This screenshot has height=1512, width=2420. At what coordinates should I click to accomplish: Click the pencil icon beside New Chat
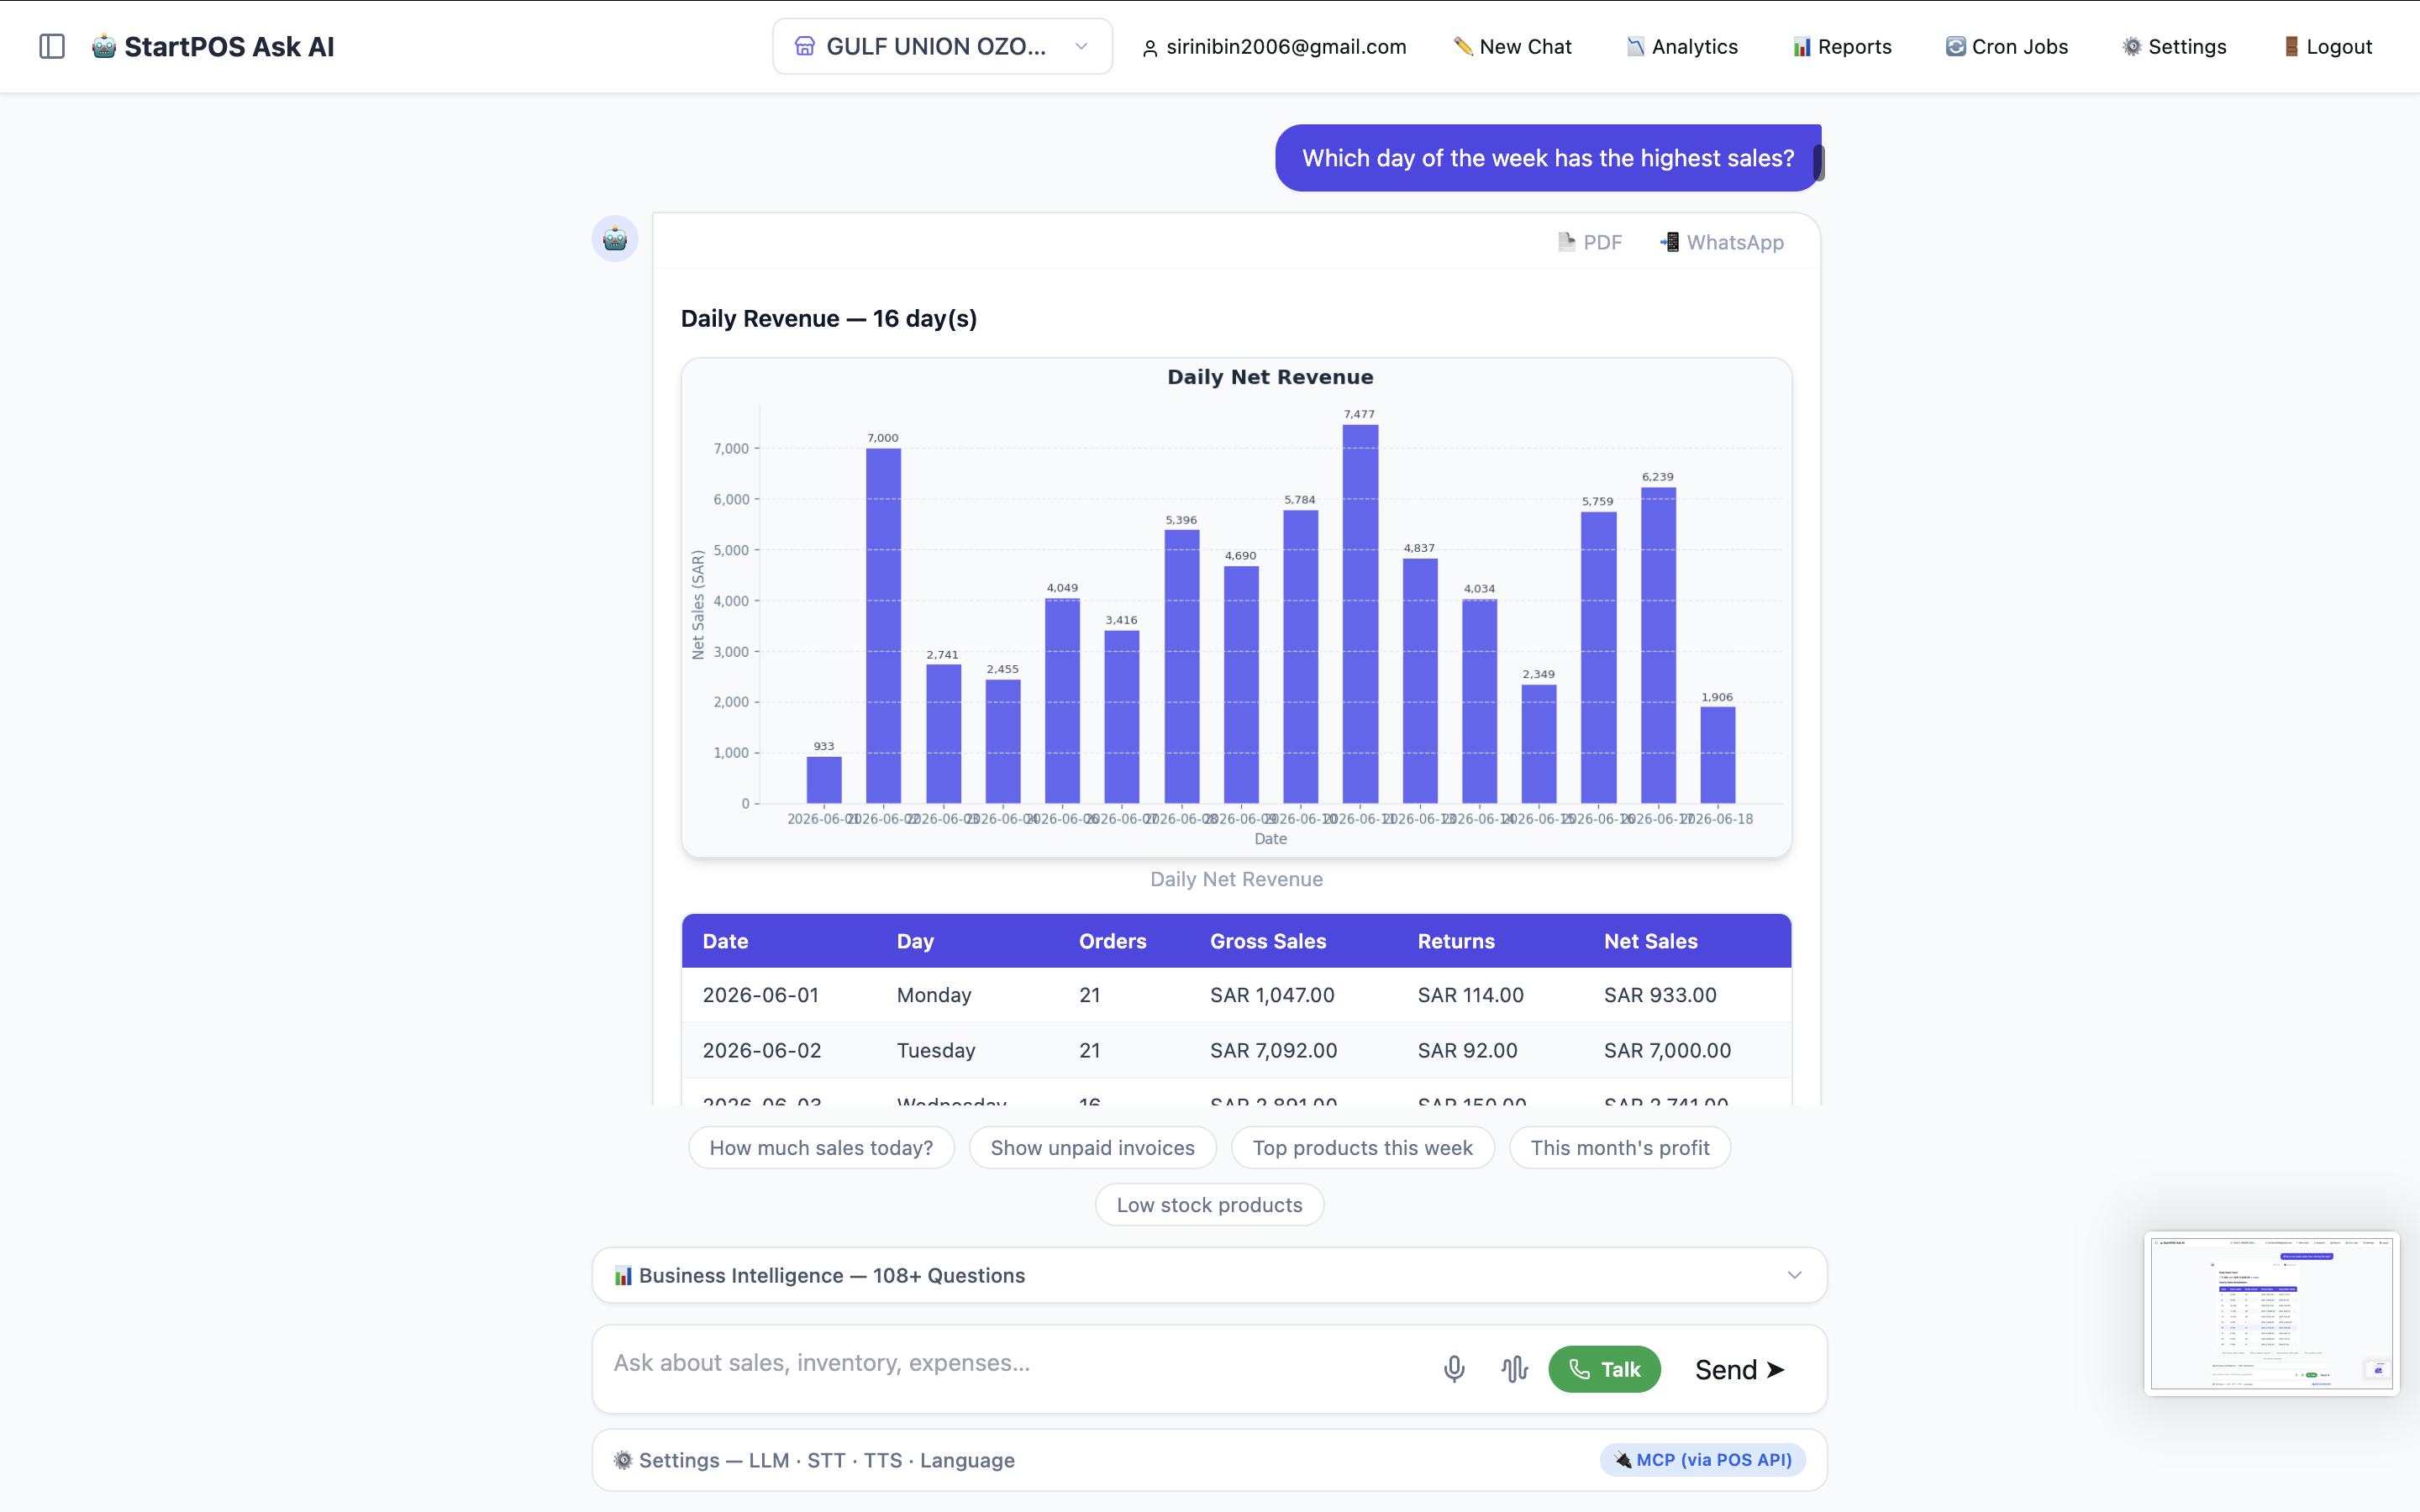tap(1462, 46)
